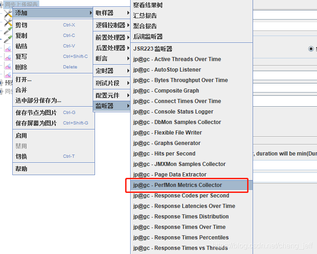Click third graph listener icon in tree
The height and width of the screenshot is (254, 317).
(x=8, y=66)
